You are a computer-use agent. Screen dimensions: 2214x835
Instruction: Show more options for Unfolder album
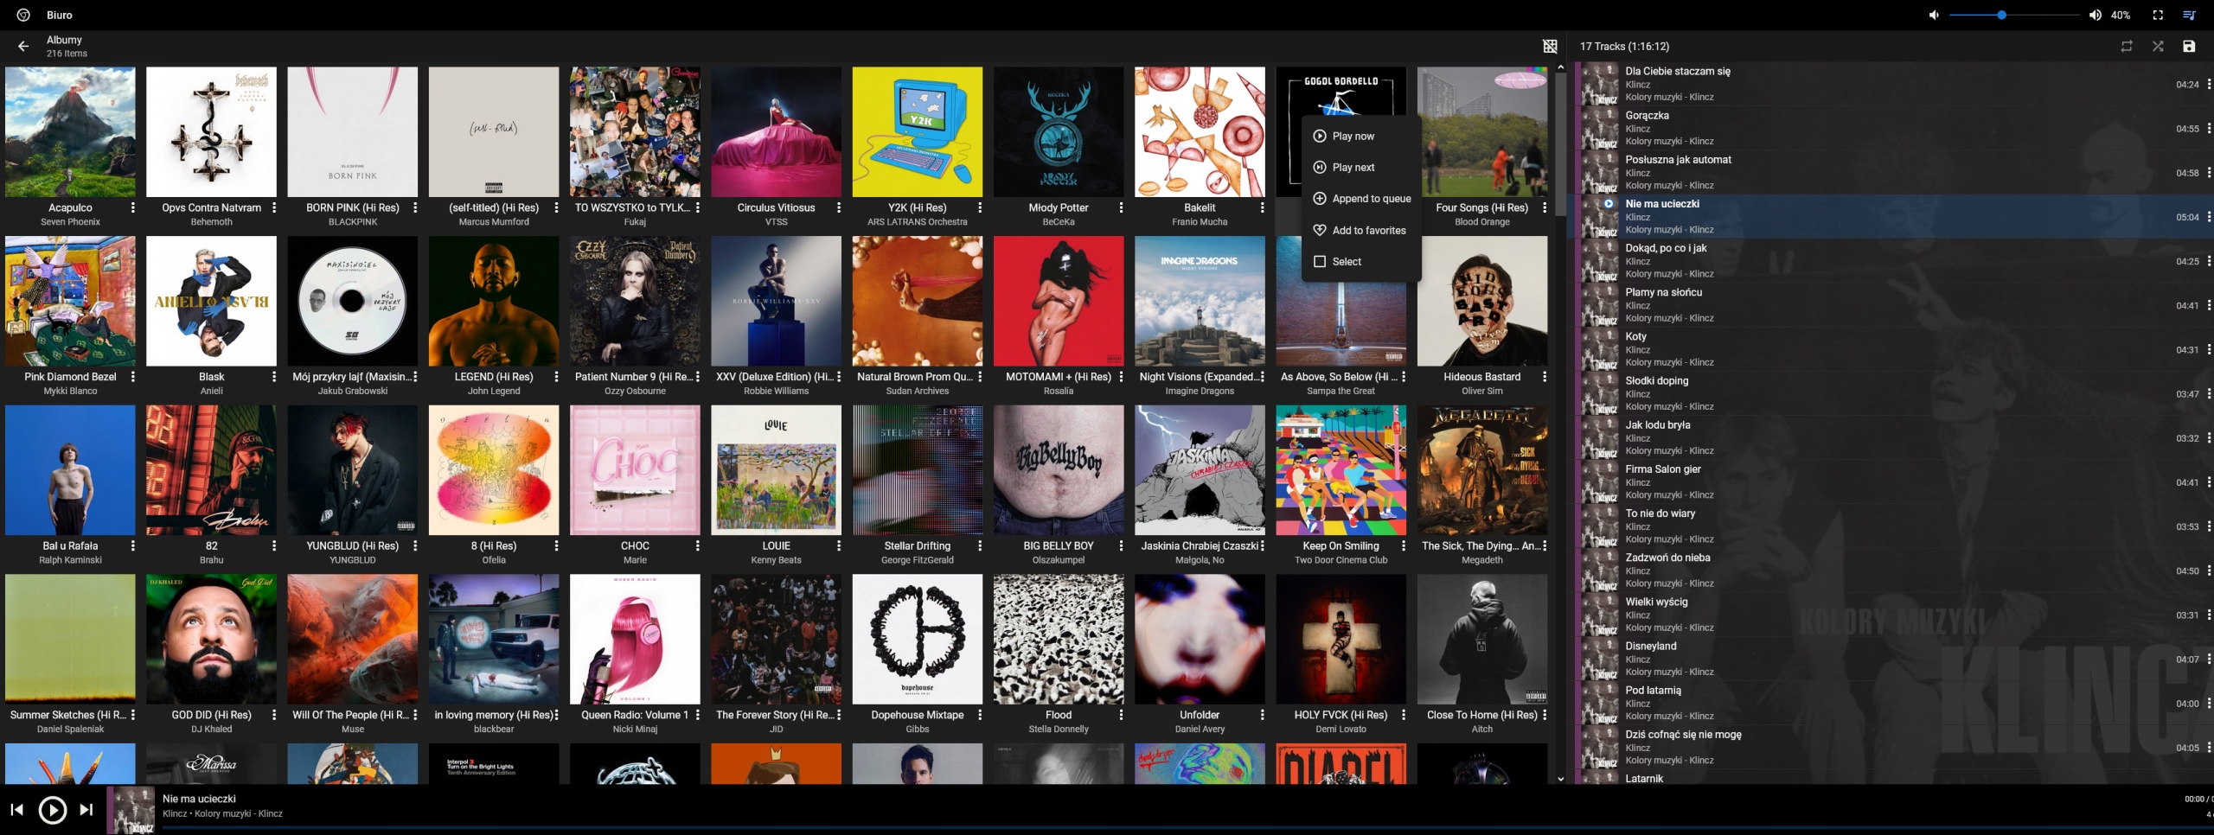tap(1262, 715)
